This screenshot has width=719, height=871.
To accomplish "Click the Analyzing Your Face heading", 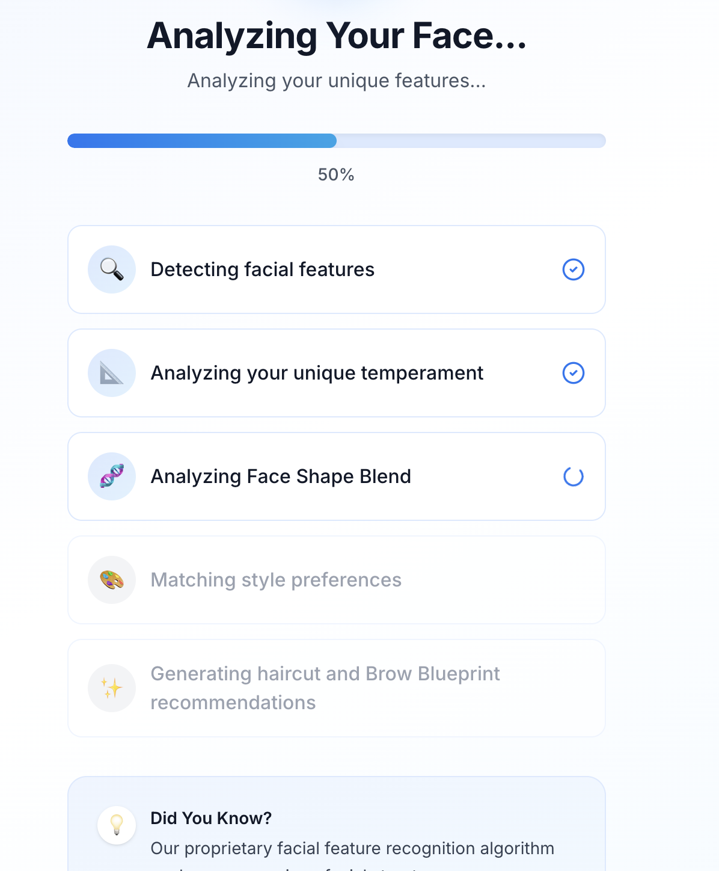I will pos(337,36).
